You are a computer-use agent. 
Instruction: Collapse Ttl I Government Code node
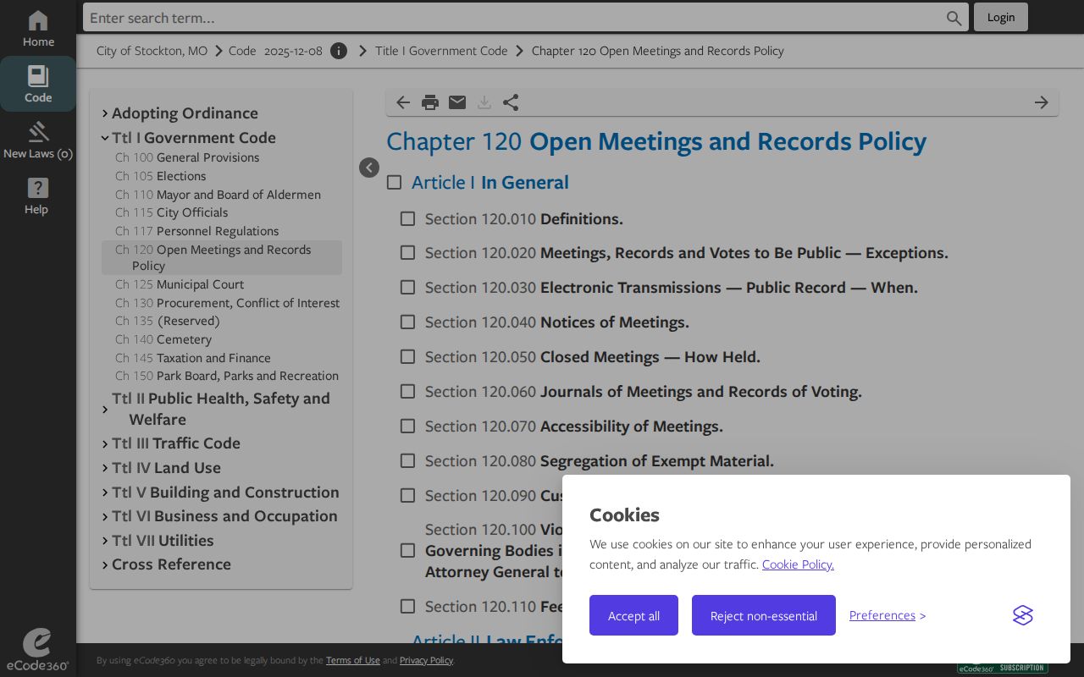point(105,138)
